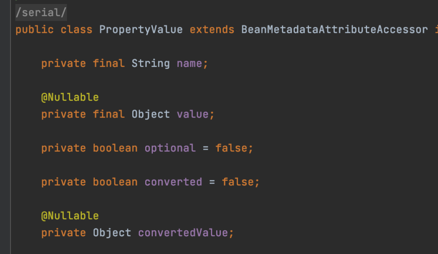The height and width of the screenshot is (254, 438).
Task: Click 'boolean' keyword before optional
Action: (115, 148)
